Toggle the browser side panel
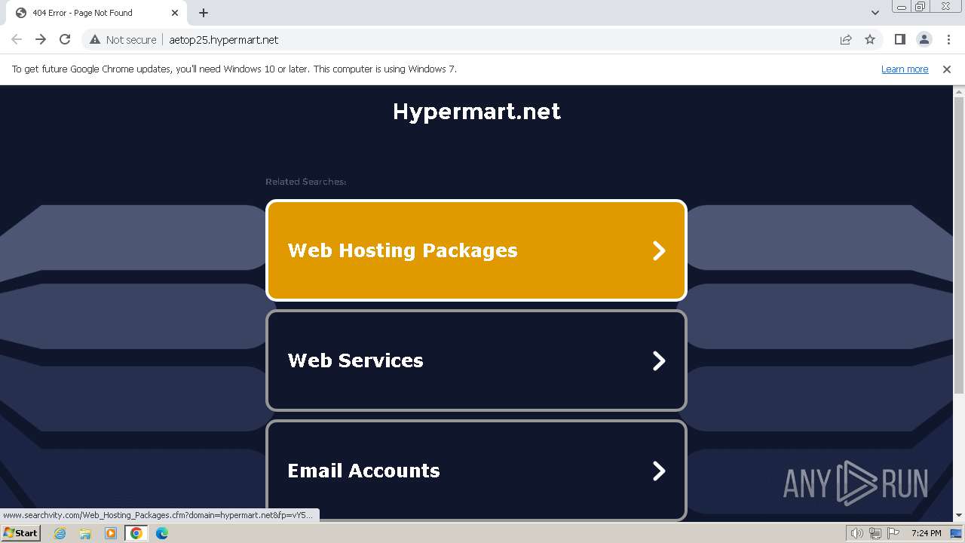The width and height of the screenshot is (965, 543). 900,40
